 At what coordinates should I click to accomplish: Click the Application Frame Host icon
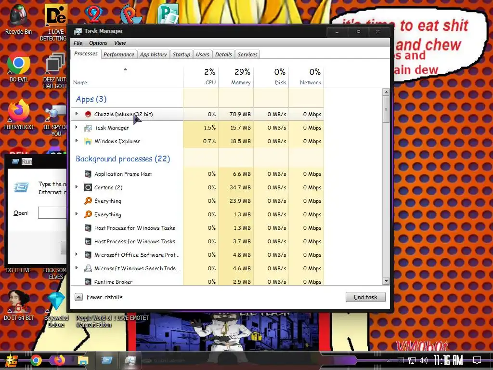(x=88, y=174)
